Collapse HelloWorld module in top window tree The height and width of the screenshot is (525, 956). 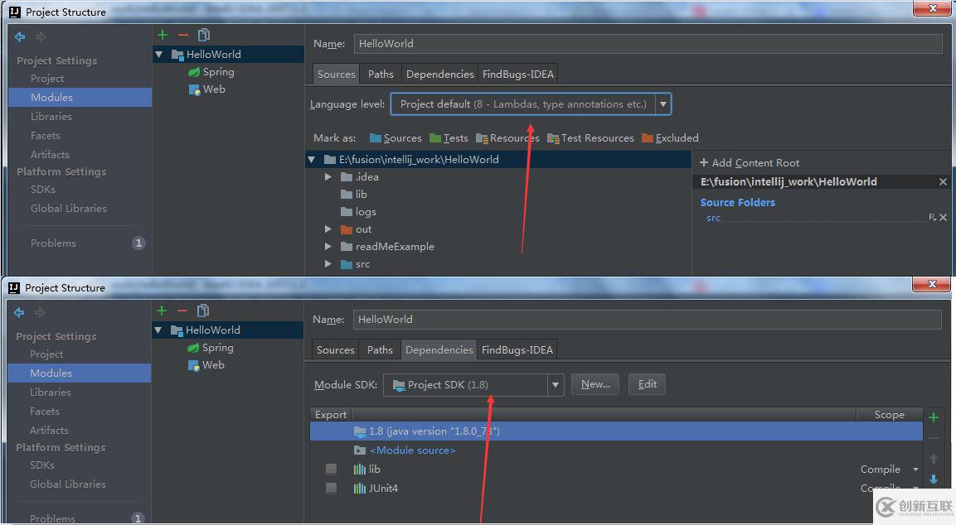159,54
